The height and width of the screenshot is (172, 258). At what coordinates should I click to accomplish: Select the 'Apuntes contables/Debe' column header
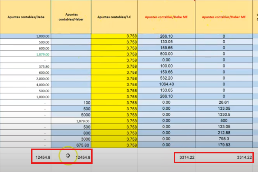25,17
